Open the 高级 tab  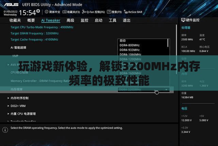coord(71,20)
